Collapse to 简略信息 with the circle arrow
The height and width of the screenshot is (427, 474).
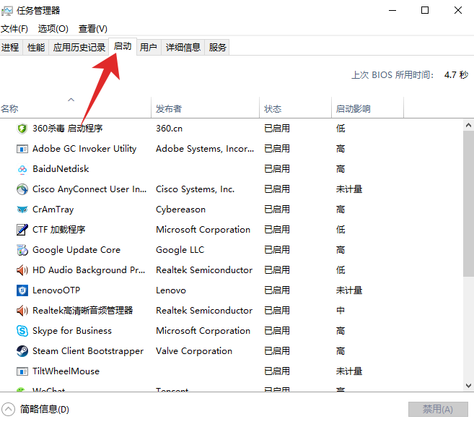(8, 410)
